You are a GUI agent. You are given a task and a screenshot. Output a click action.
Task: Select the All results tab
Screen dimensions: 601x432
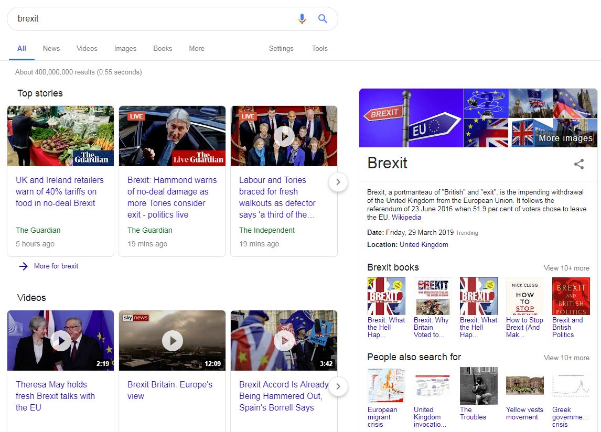coord(22,48)
